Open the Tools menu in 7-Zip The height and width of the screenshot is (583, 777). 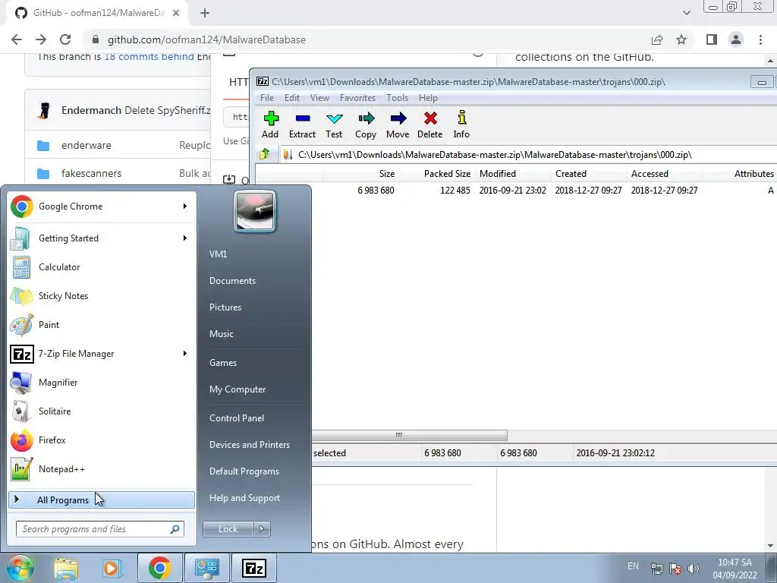click(397, 98)
